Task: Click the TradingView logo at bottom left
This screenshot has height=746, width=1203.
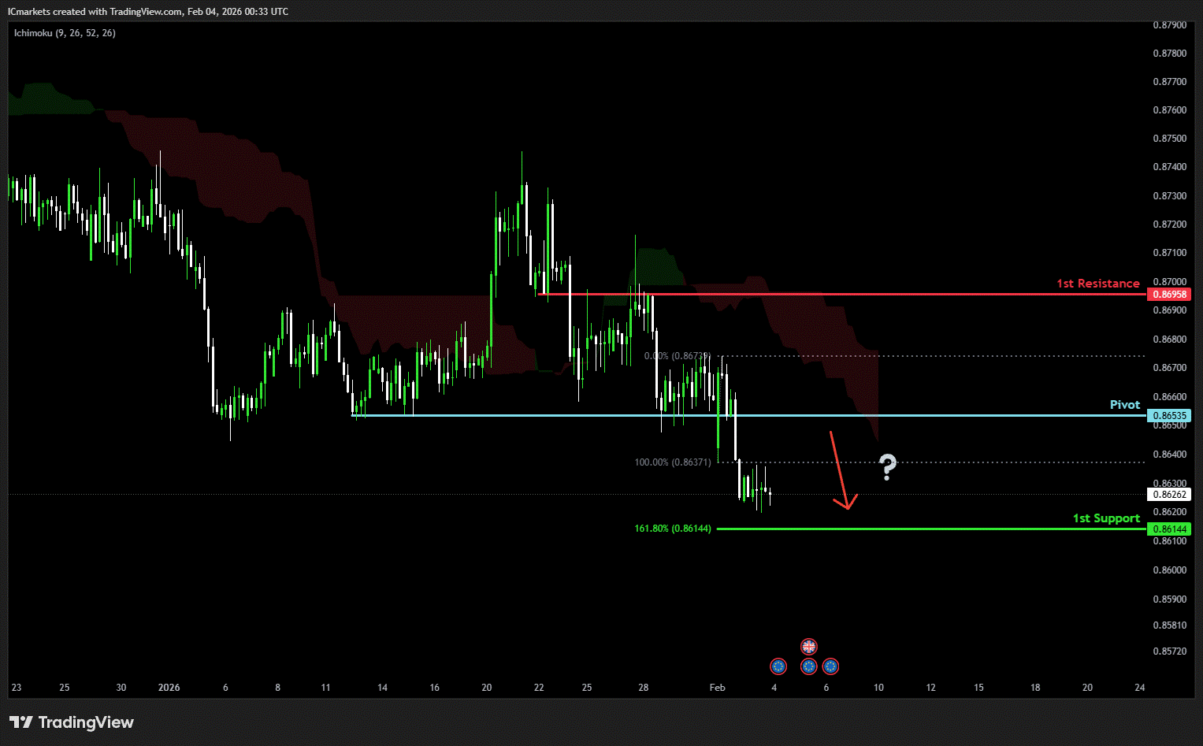Action: (x=72, y=722)
